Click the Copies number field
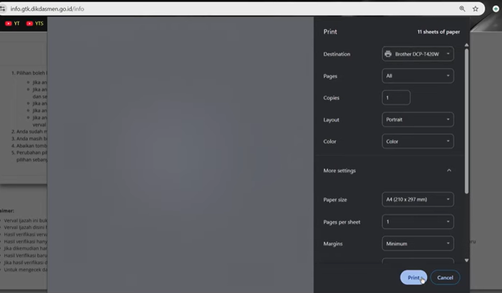Image resolution: width=502 pixels, height=293 pixels. (396, 98)
